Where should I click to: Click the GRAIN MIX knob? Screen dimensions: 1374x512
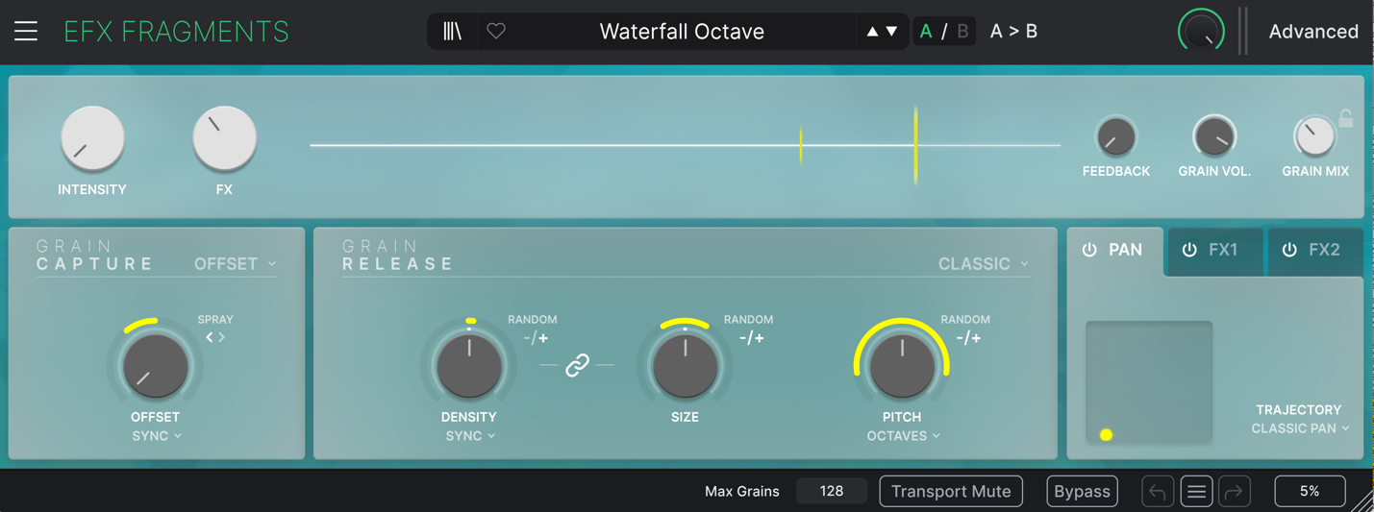point(1314,137)
